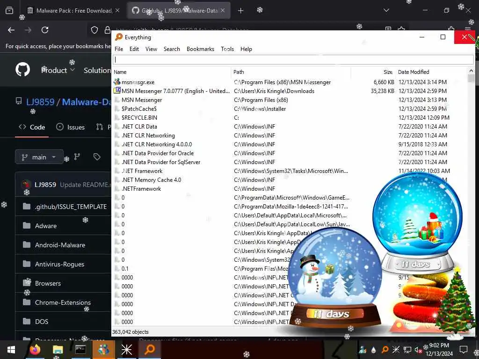Select MSN Messenger 7.0.0777 installer row
This screenshot has height=359, width=479.
click(290, 91)
